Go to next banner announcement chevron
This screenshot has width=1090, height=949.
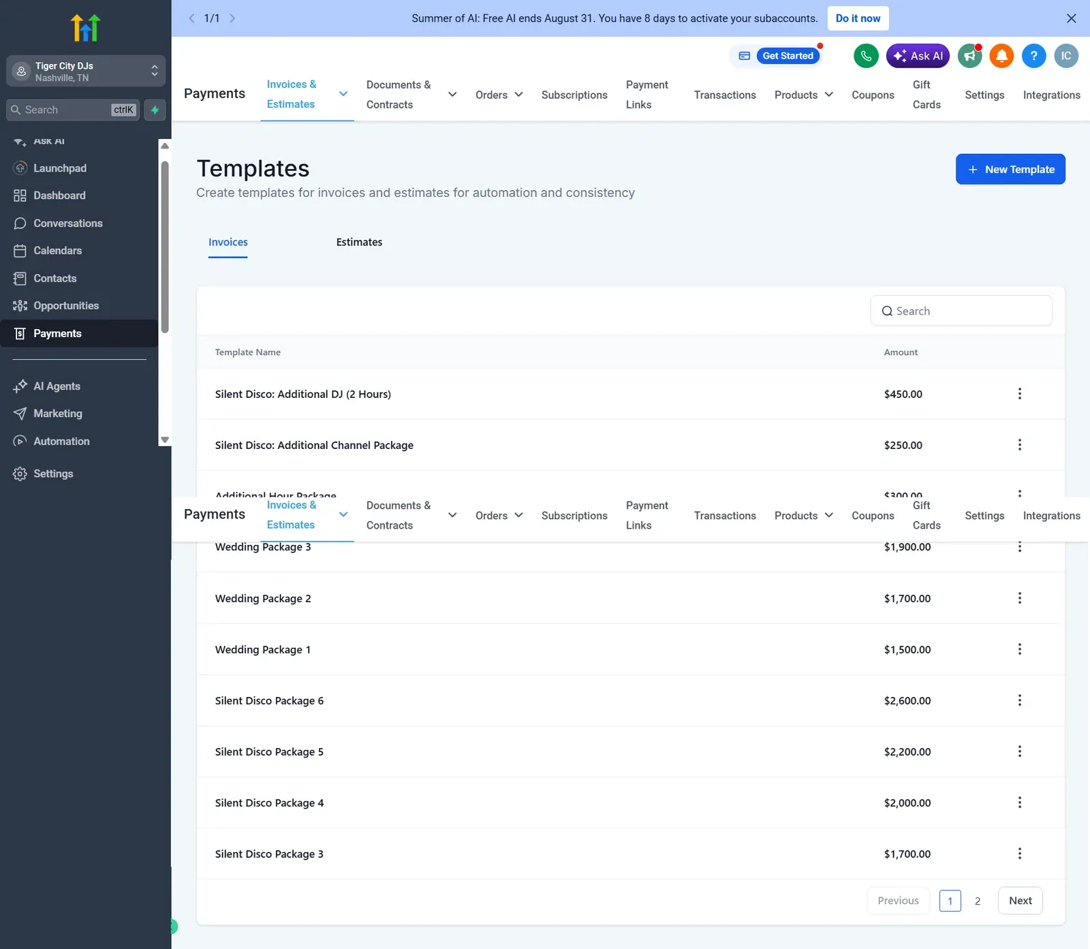pyautogui.click(x=232, y=18)
